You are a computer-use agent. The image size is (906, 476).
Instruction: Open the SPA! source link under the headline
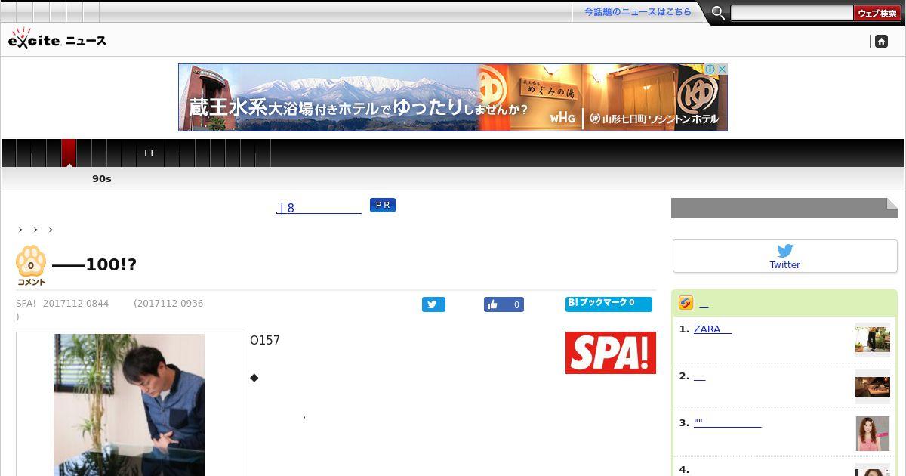tap(26, 304)
